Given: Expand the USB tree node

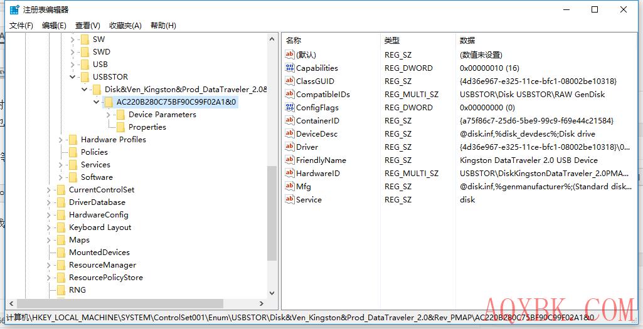Looking at the screenshot, I should click(73, 65).
